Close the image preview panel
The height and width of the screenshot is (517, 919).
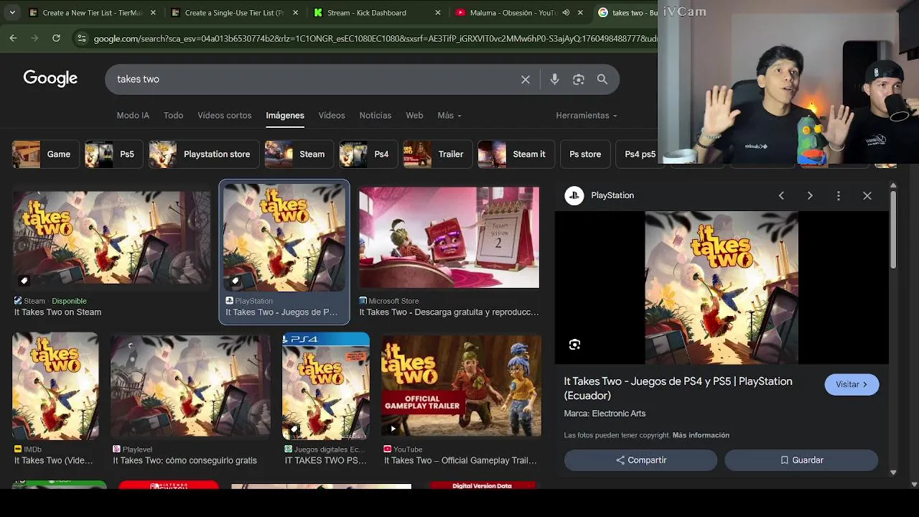coord(867,195)
